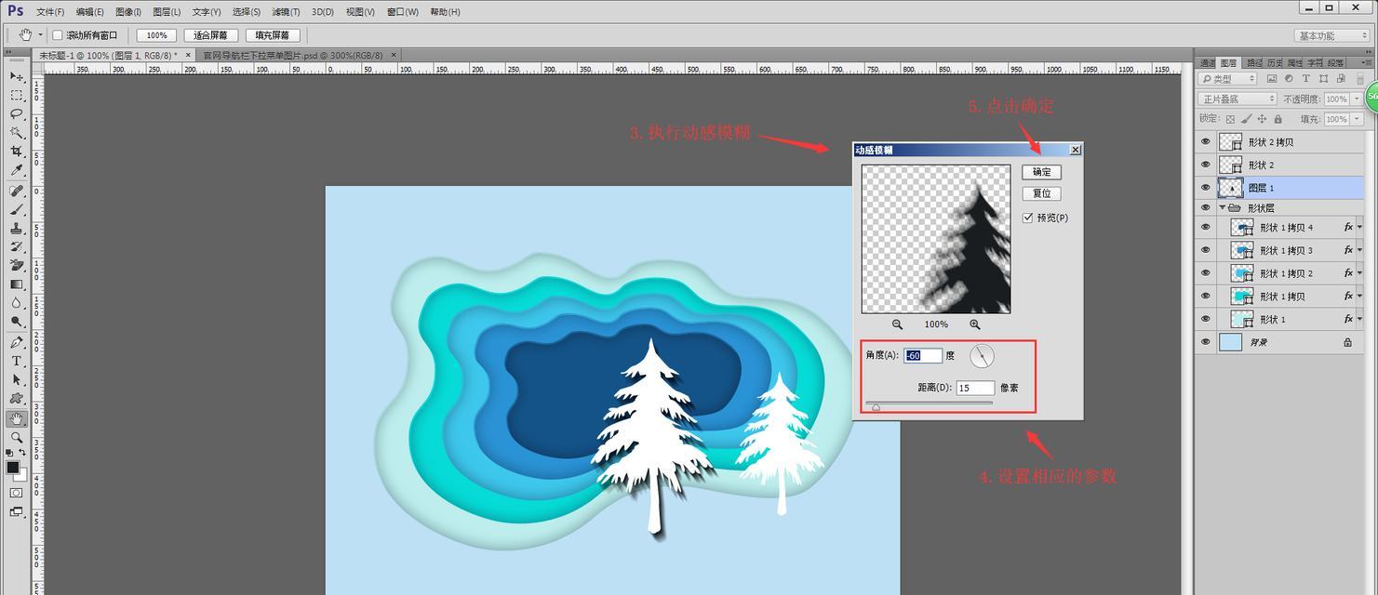This screenshot has height=595, width=1378.
Task: Open the 基本功能 workspace dropdown
Action: [1331, 35]
